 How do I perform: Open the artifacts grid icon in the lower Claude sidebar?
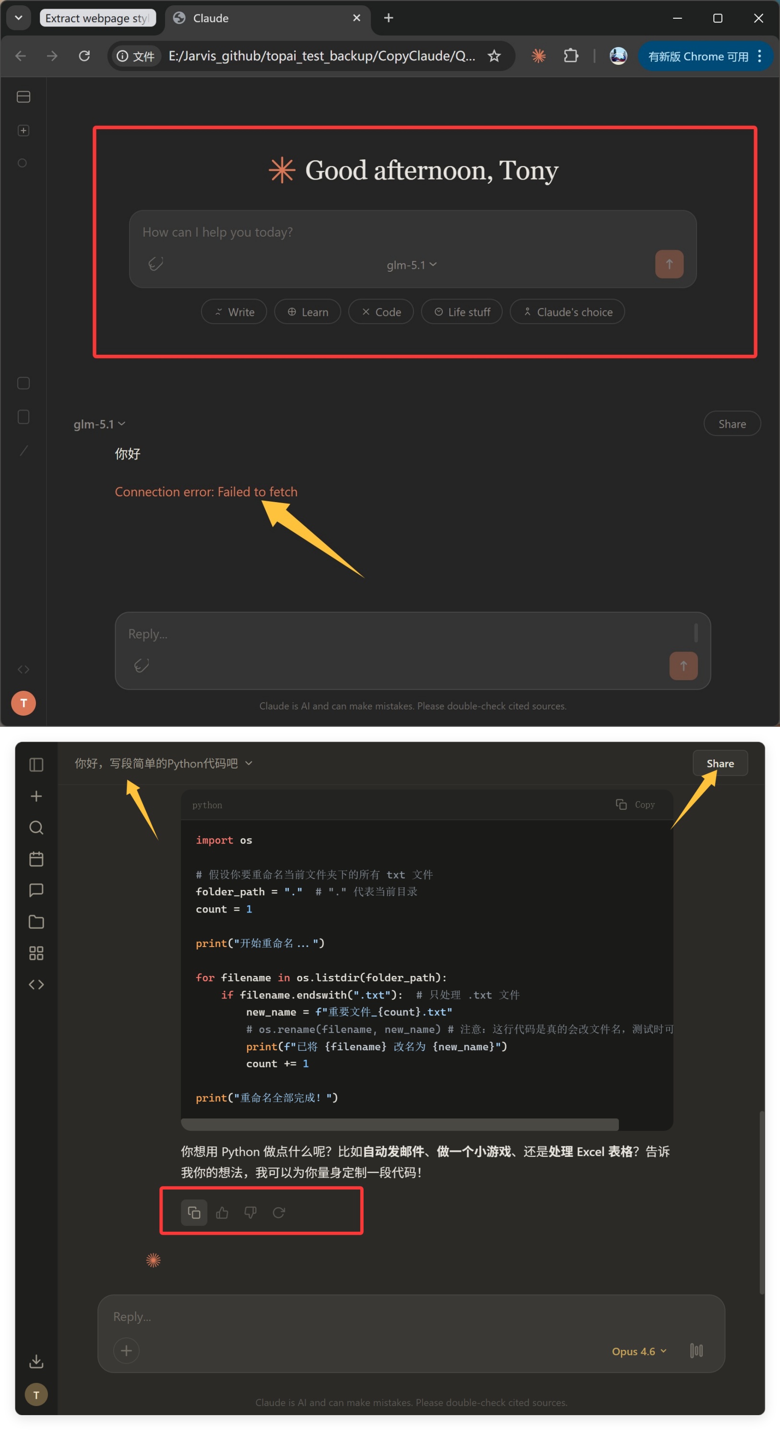coord(36,953)
